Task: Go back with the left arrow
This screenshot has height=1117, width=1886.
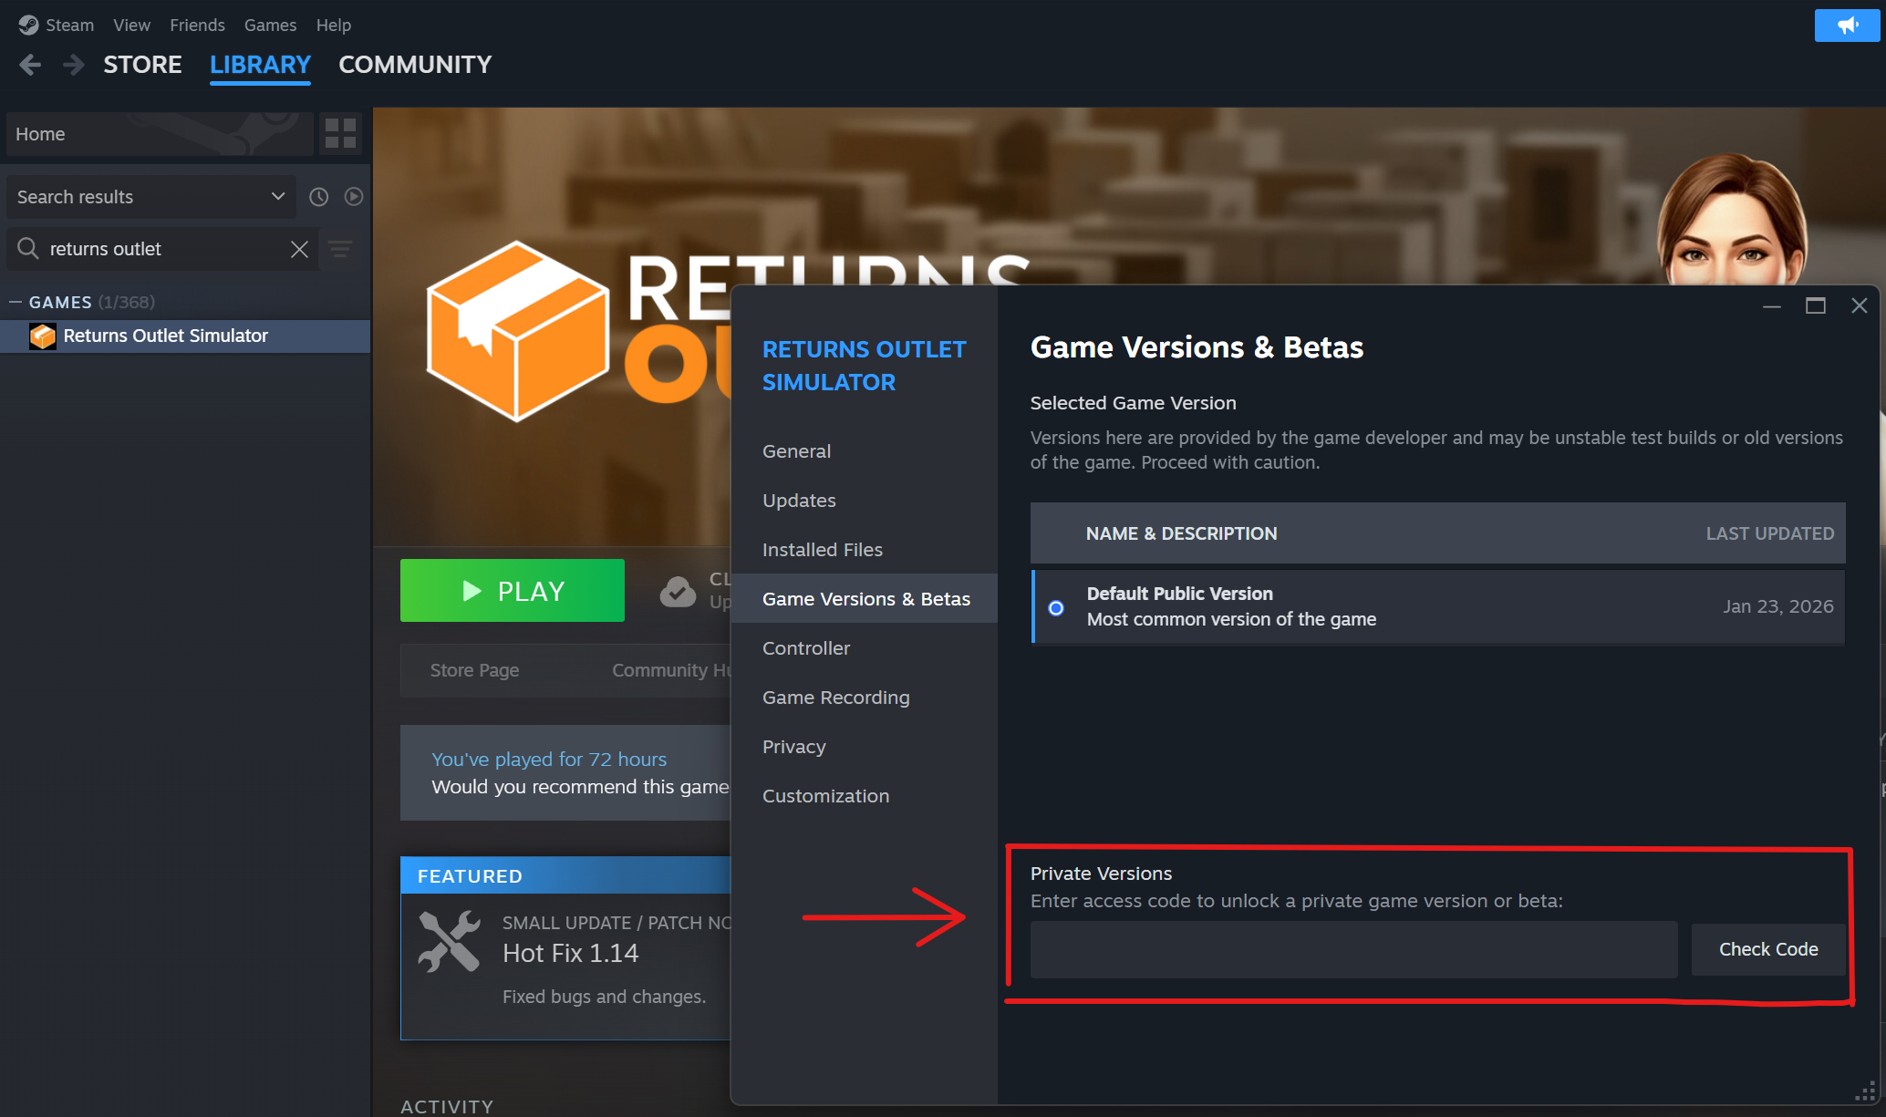Action: coord(30,65)
